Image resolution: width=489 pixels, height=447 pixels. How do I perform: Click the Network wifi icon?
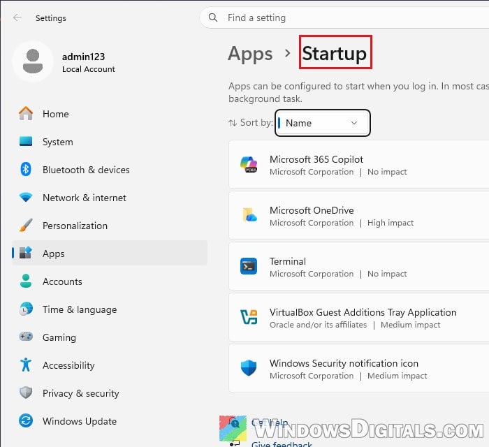(26, 197)
